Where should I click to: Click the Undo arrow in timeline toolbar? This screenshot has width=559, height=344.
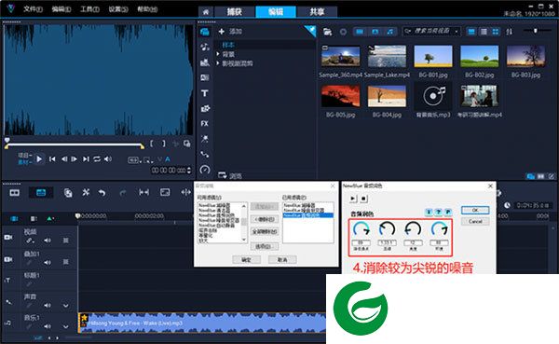[102, 193]
